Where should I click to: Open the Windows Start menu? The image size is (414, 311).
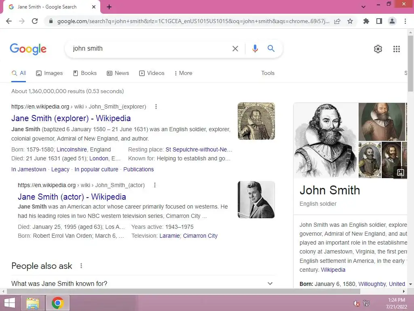click(x=10, y=303)
